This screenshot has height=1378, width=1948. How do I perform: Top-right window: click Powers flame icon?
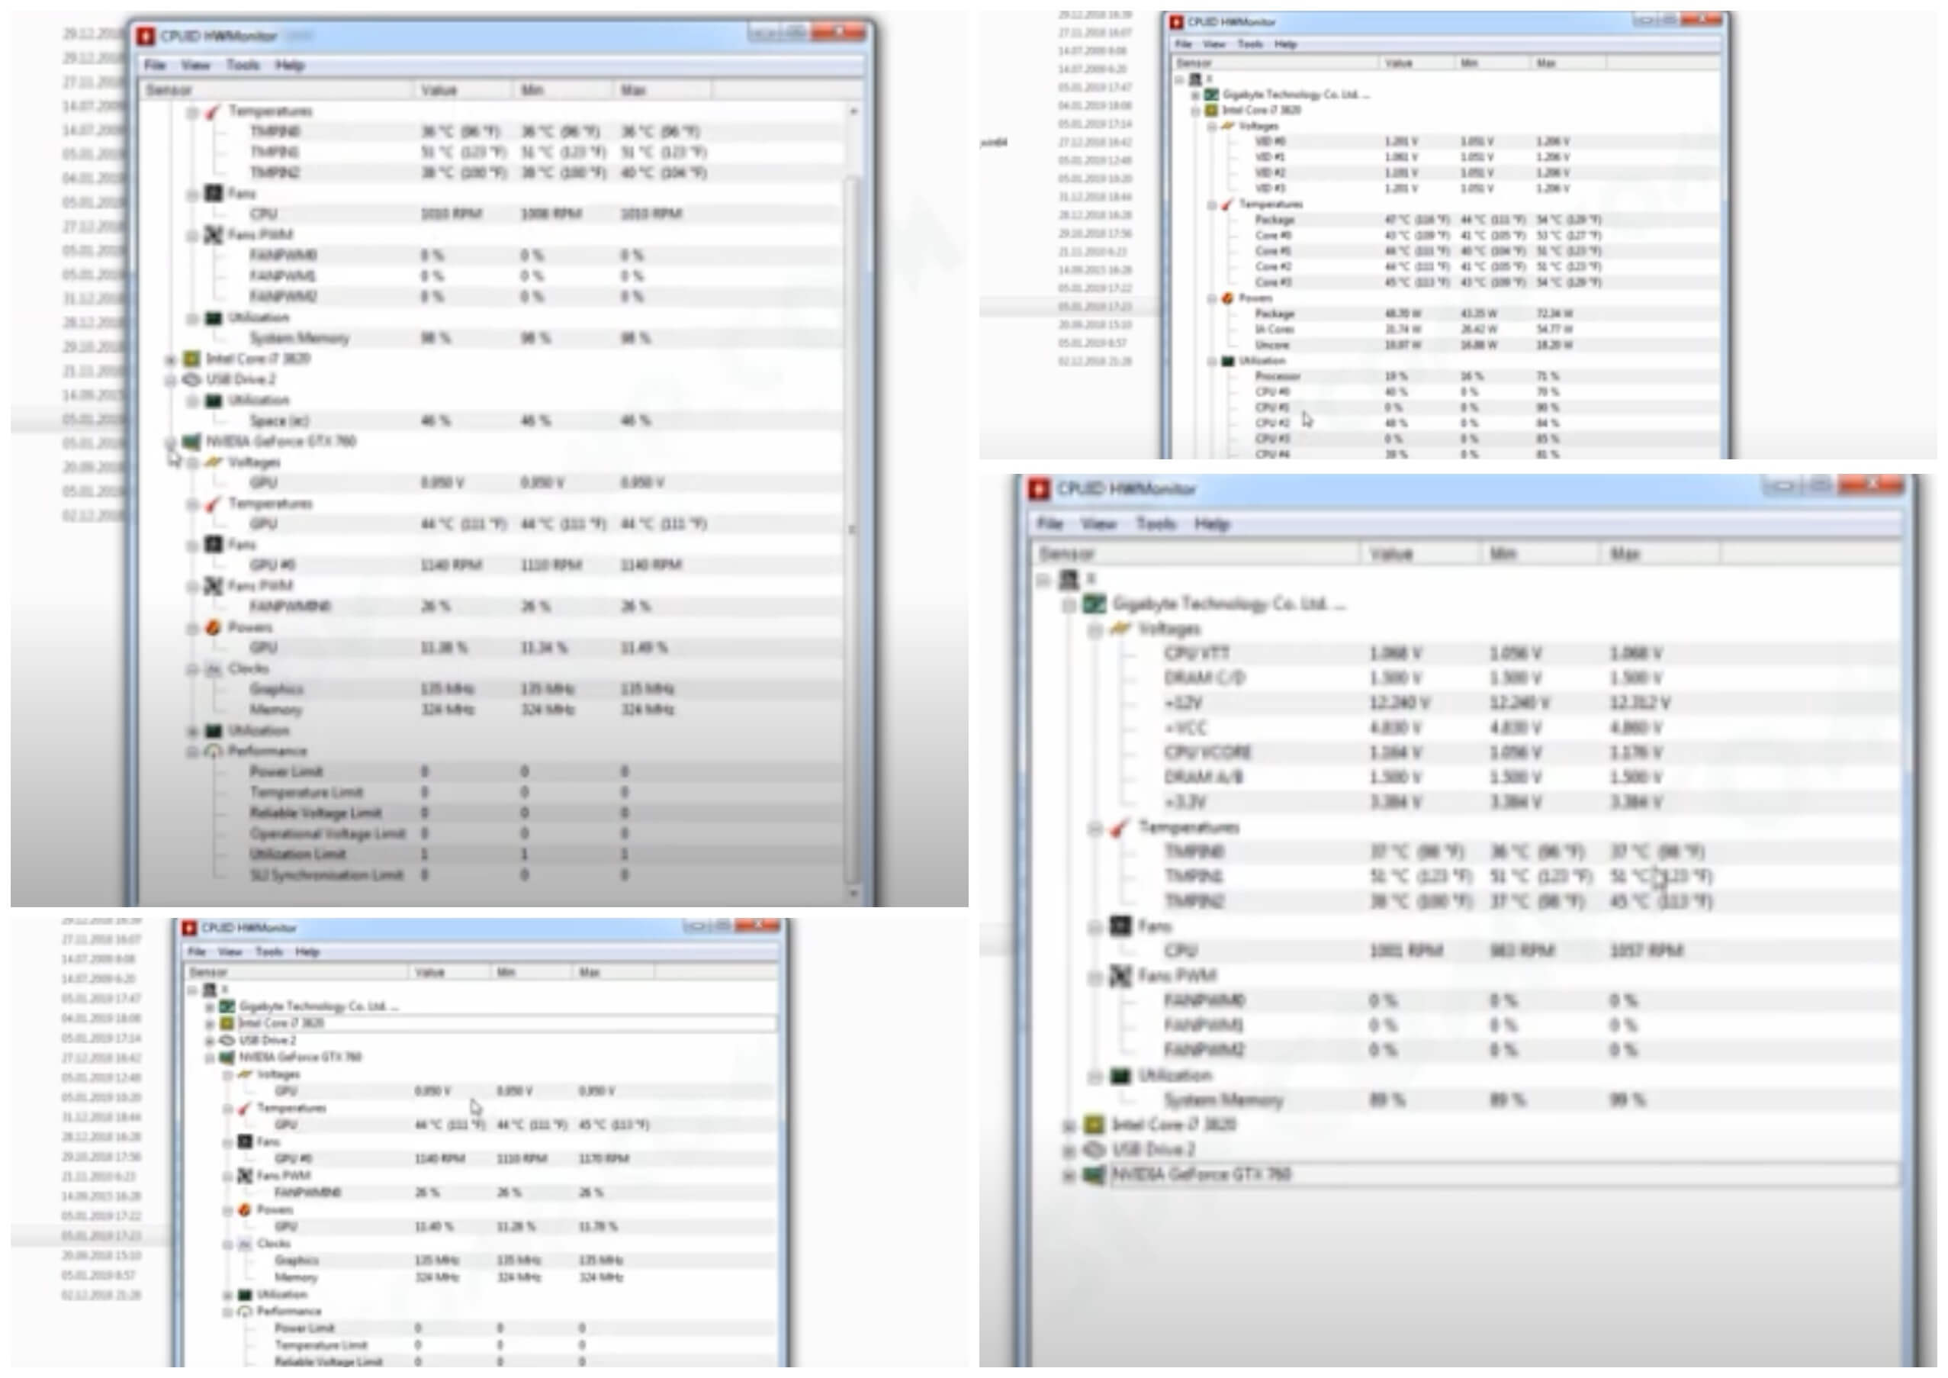point(1226,298)
